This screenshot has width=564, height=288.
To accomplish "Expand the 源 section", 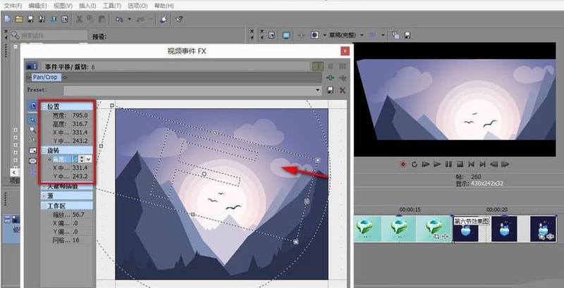I will click(44, 196).
